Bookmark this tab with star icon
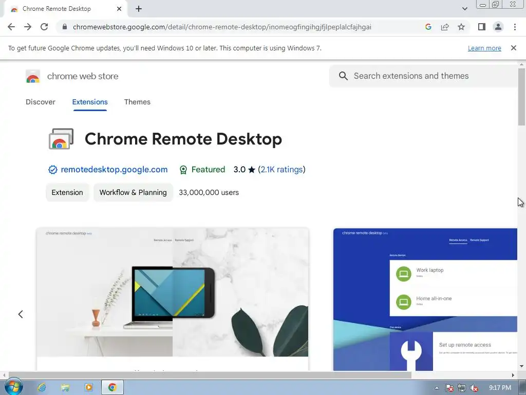Image resolution: width=526 pixels, height=395 pixels. tap(461, 27)
